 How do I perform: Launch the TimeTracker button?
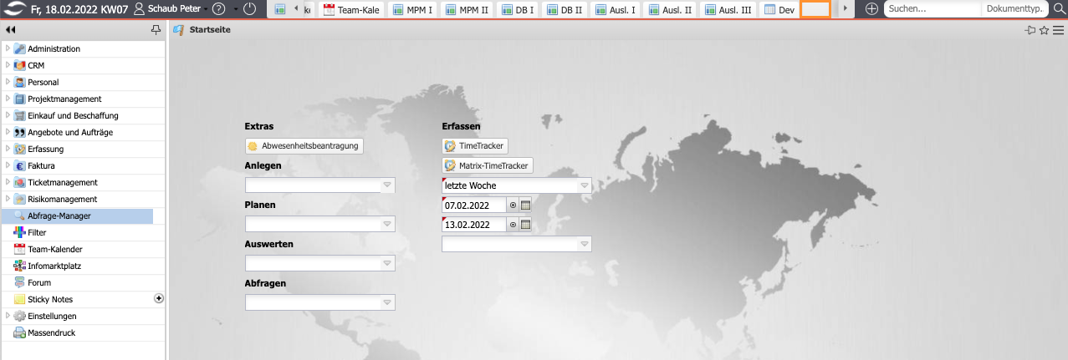point(475,145)
